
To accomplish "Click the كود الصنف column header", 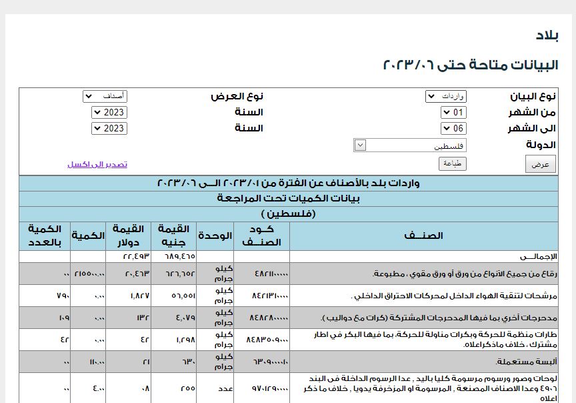I will (263, 236).
